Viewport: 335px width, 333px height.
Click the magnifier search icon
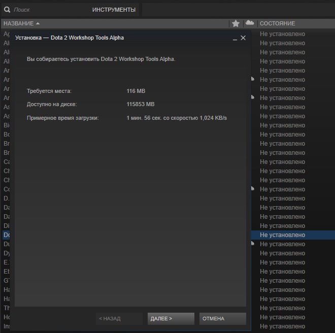pos(7,10)
